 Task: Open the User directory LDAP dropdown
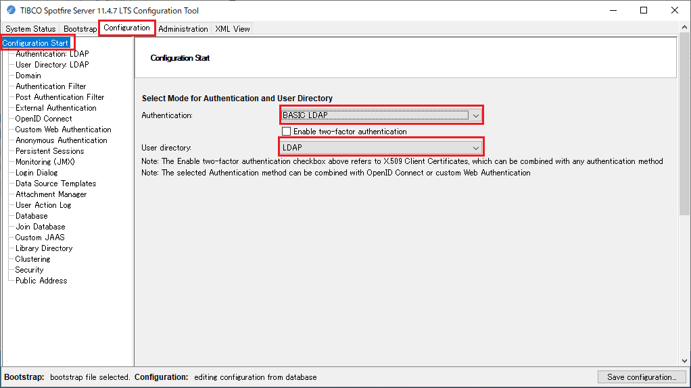(x=381, y=148)
